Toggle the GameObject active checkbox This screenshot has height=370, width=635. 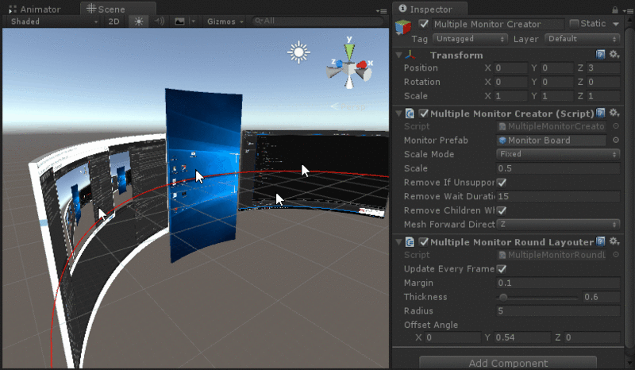(x=424, y=24)
